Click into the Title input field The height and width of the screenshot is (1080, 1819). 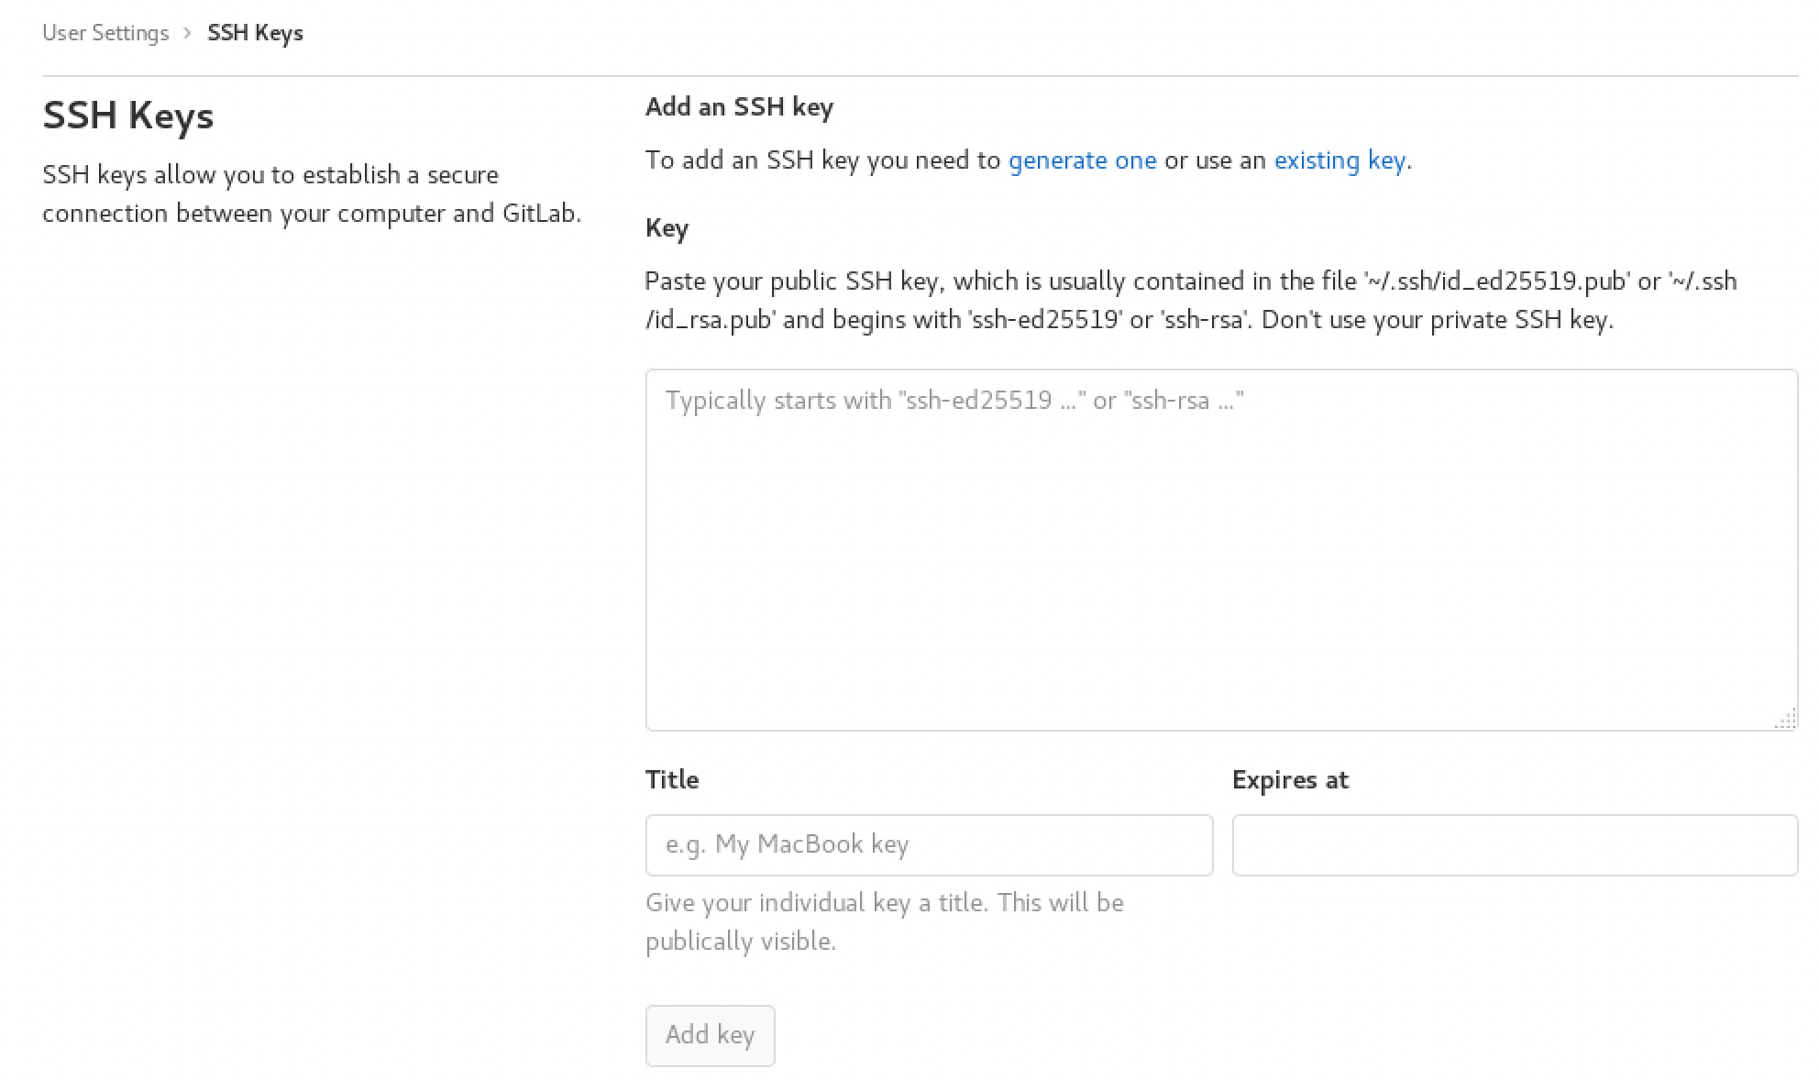(929, 844)
